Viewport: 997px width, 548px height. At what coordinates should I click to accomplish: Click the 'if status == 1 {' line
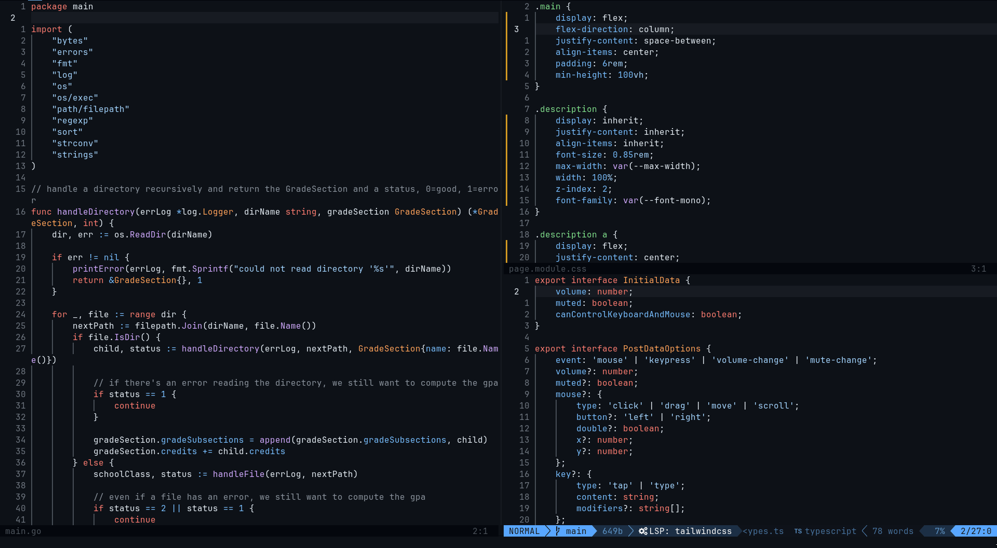point(134,394)
